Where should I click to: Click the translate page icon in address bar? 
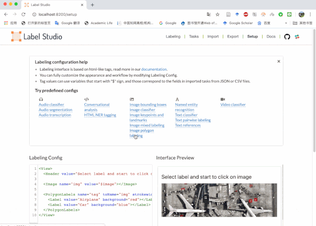point(209,14)
